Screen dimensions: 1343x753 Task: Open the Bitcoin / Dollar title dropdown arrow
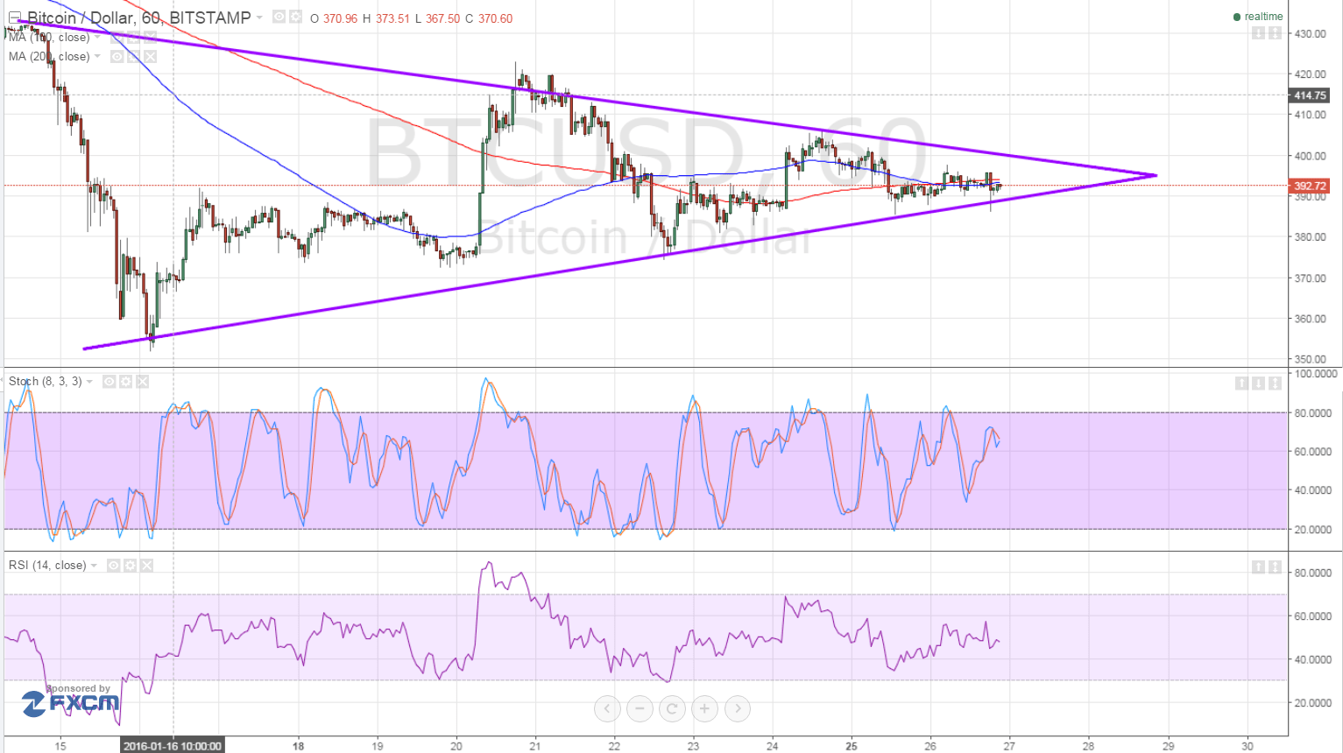coord(260,18)
